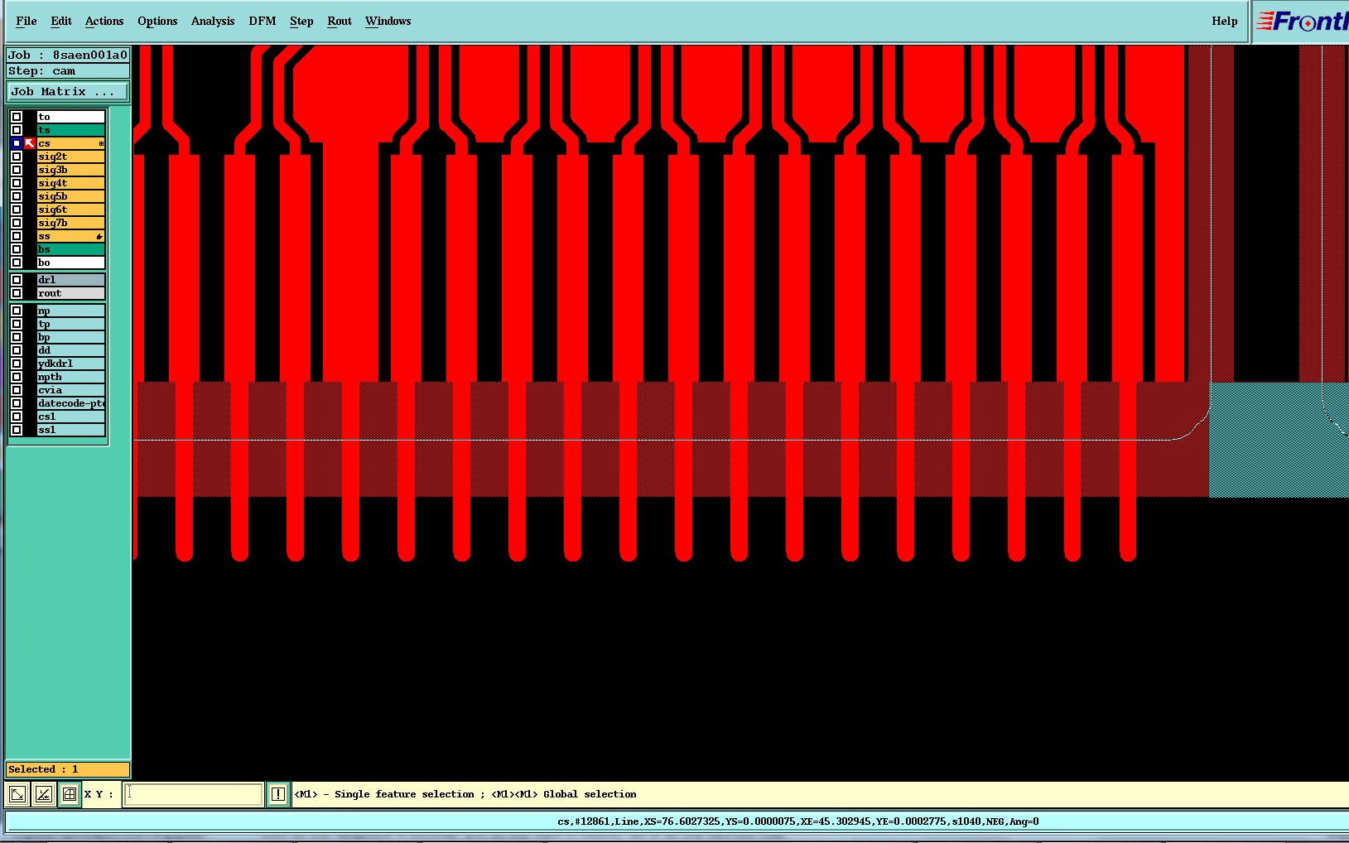Click the Selected : 1 indicator
The image size is (1349, 843).
coord(68,769)
